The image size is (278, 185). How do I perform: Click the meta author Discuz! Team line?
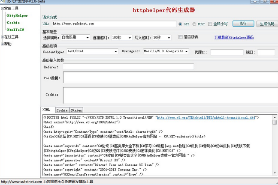(x=101, y=165)
